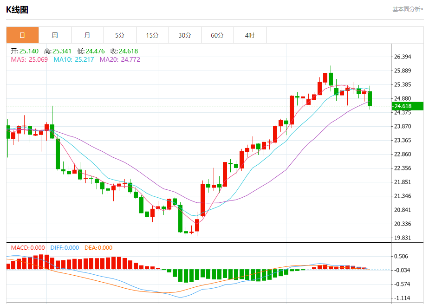Click the DIFF:0.000 indicator label
The image size is (429, 304).
[65, 248]
